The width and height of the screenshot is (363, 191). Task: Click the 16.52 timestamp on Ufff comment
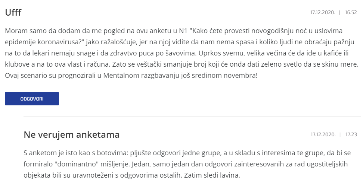351,12
